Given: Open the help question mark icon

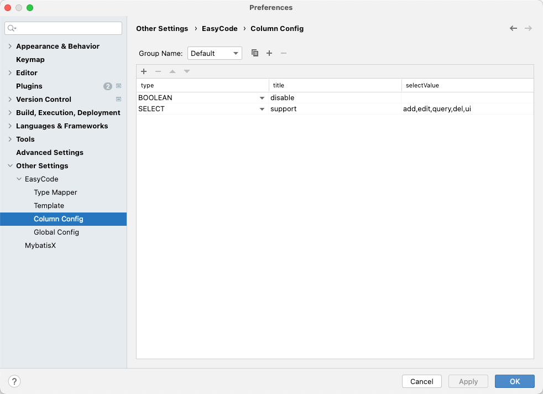Looking at the screenshot, I should click(x=14, y=381).
